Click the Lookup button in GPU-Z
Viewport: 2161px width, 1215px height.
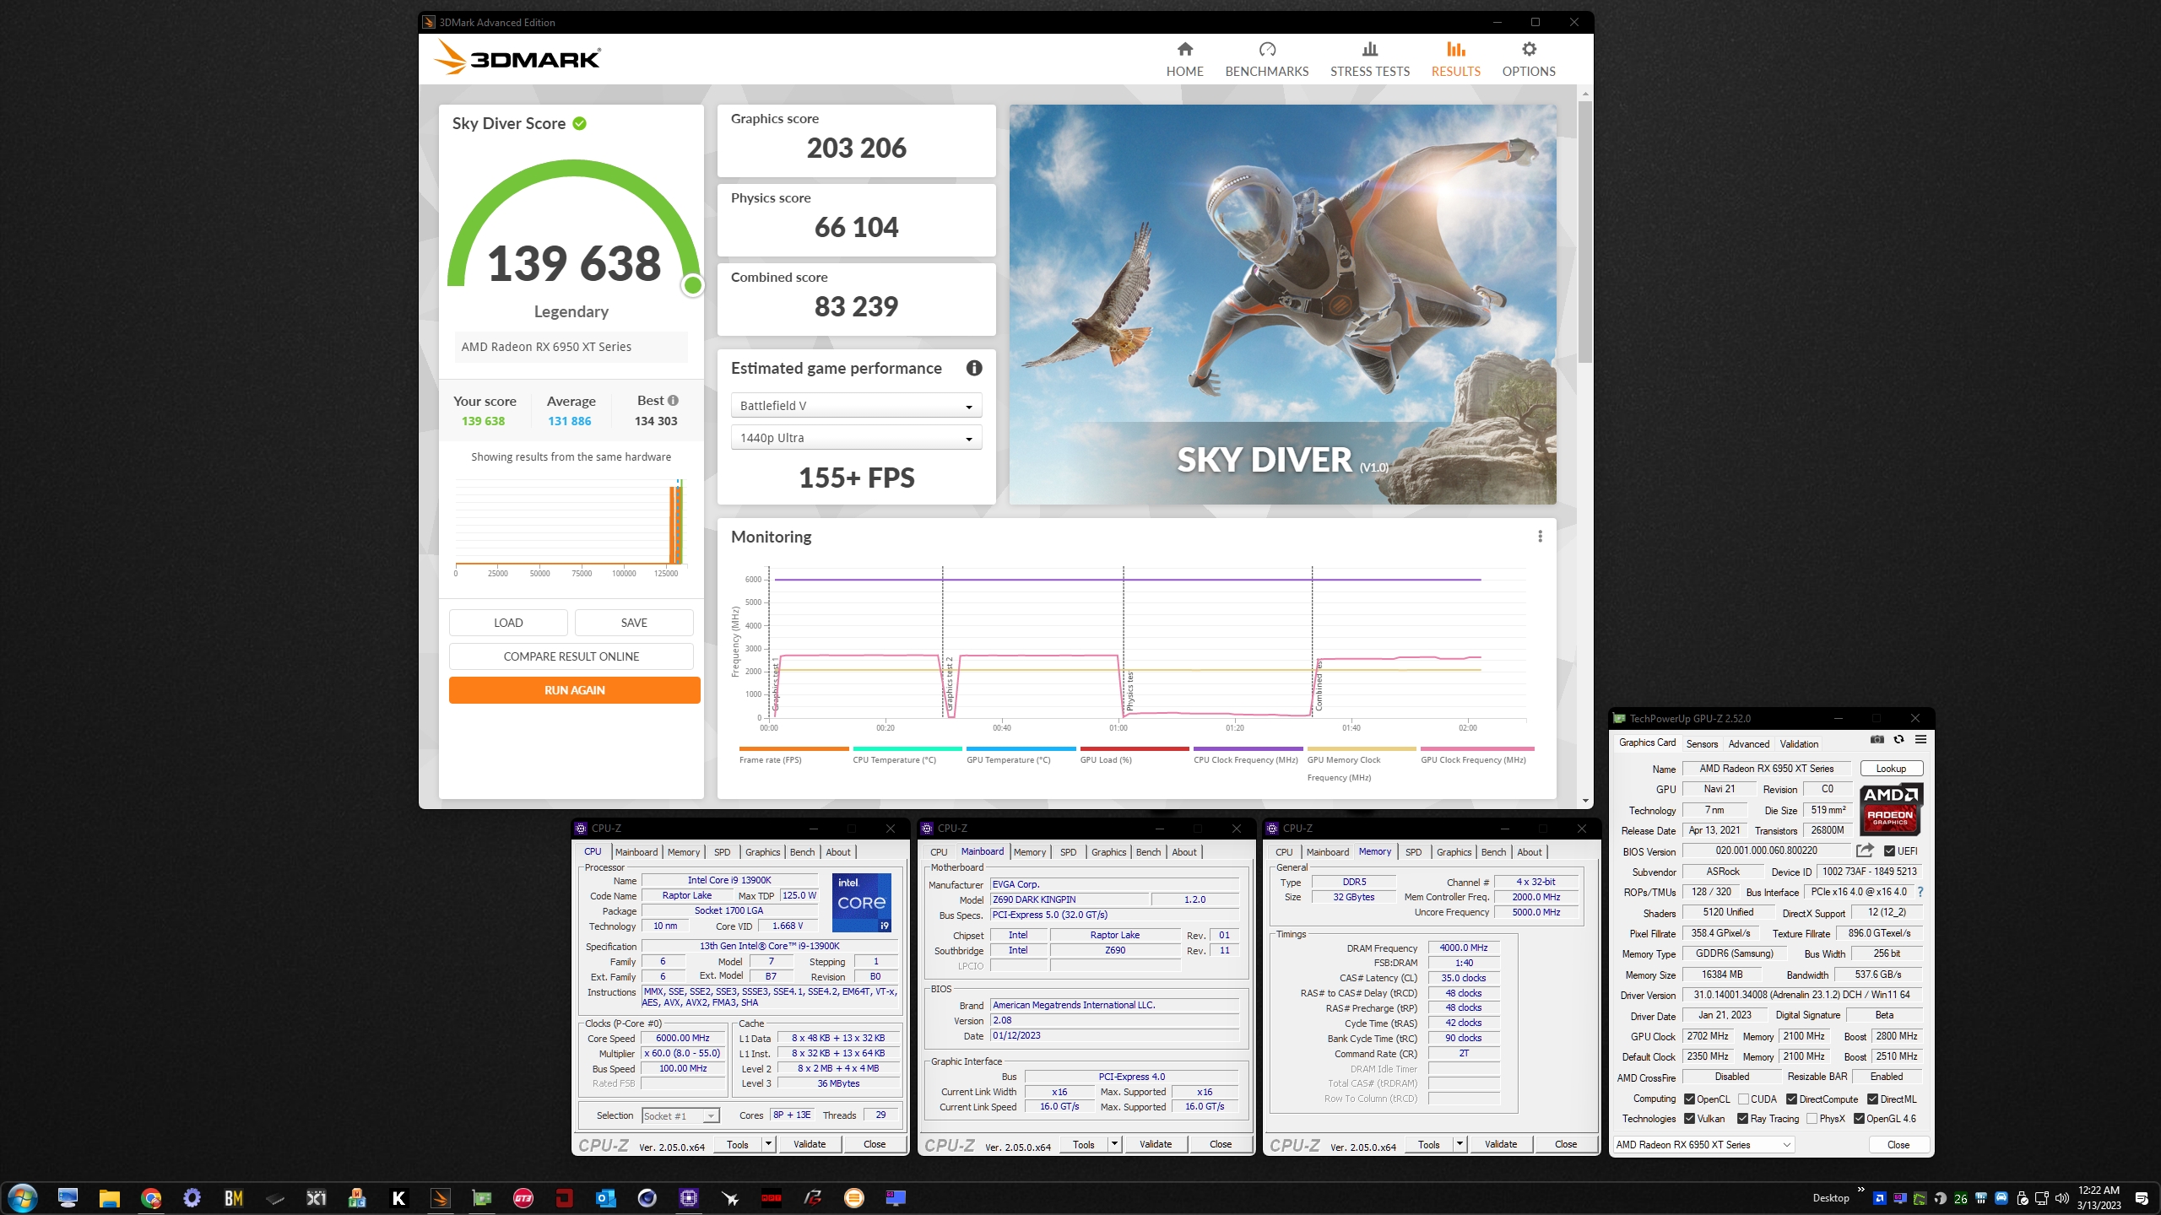click(x=1891, y=769)
